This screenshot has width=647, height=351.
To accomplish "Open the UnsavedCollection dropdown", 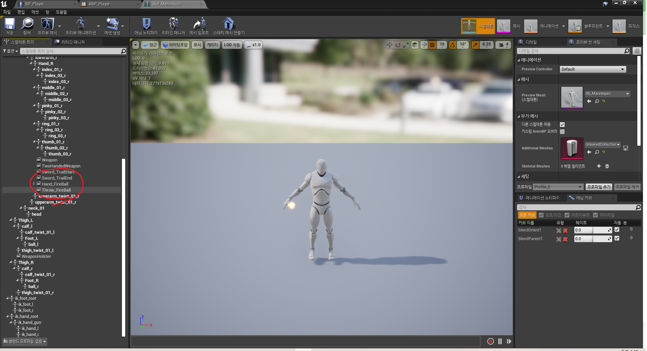I will (x=603, y=145).
